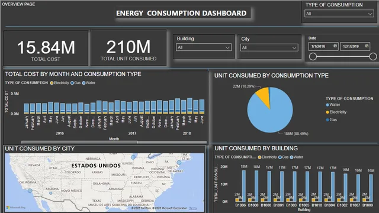Image resolution: width=379 pixels, height=213 pixels.
Task: Click the start date field 1/1/2016
Action: [323, 46]
